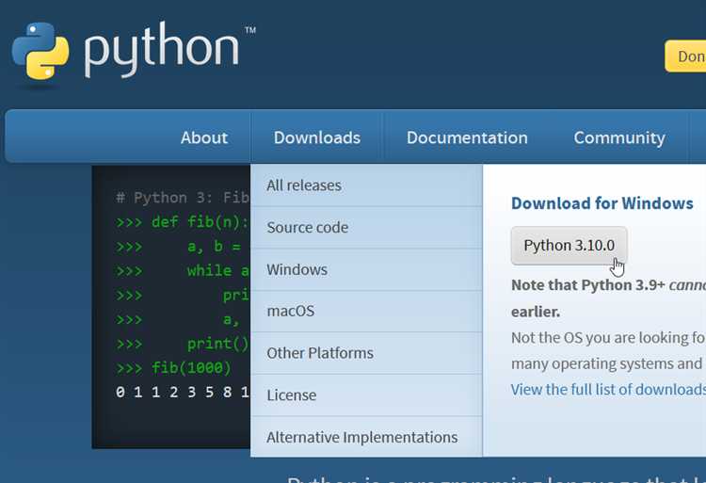Select Source code in Downloads menu
The image size is (706, 483).
[366, 227]
